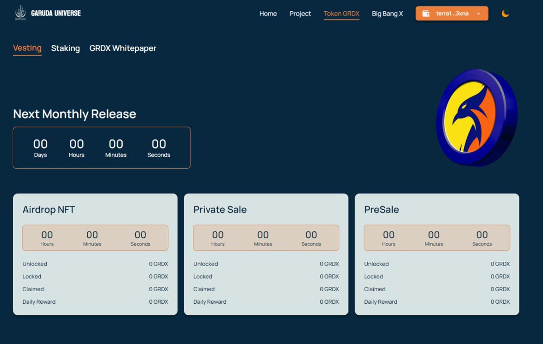Screen dimensions: 543x344
Task: Click the Daily Reward label in Airdrop NFT card
Action: pyautogui.click(x=39, y=302)
